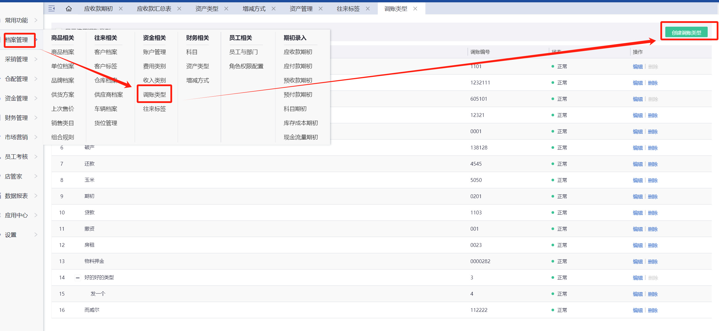Close the active 调账类型 tab
The image size is (719, 331).
coord(415,9)
